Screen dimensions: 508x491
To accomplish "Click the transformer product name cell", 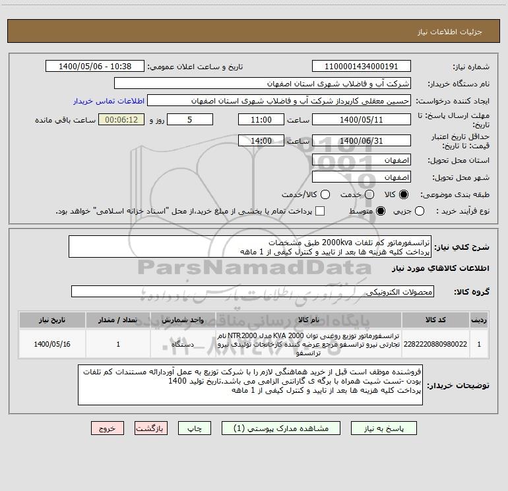I will (x=309, y=344).
